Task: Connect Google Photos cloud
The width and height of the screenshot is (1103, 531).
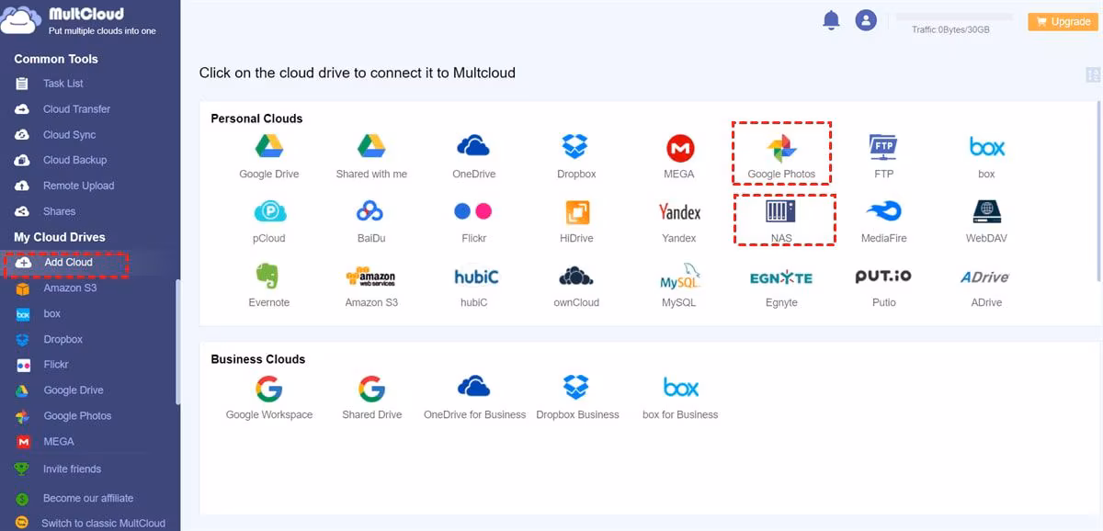Action: [x=781, y=147]
